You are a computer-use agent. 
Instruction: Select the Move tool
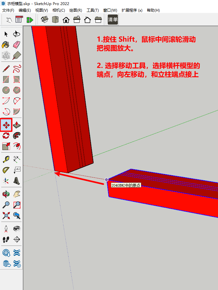(x=6, y=125)
